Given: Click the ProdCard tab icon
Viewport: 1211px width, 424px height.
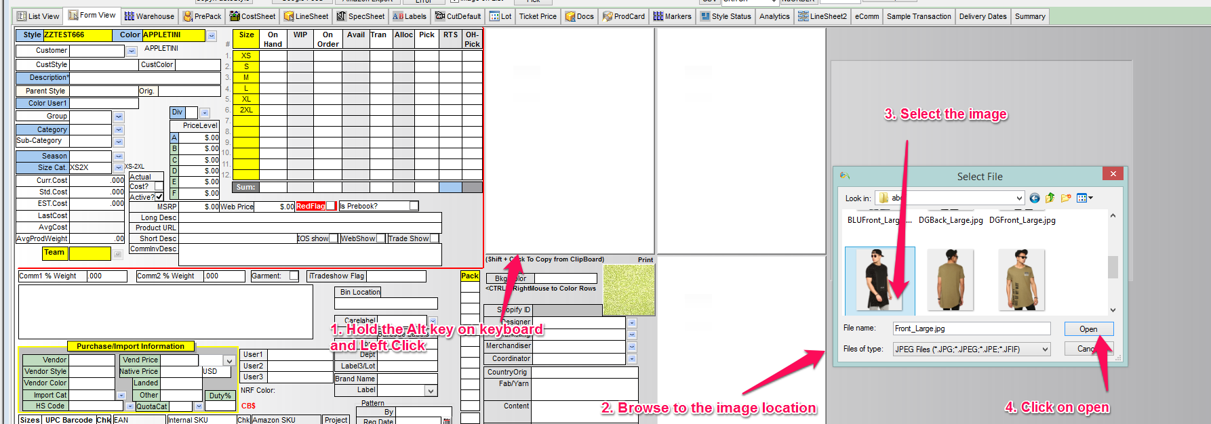Looking at the screenshot, I should pos(608,16).
